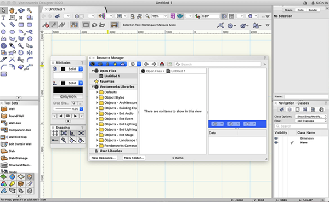Select the Pan hand tool
The height and width of the screenshot is (202, 329).
click(12, 10)
